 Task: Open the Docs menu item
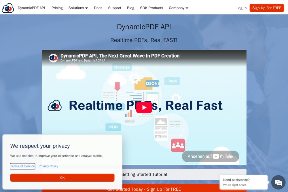click(98, 8)
